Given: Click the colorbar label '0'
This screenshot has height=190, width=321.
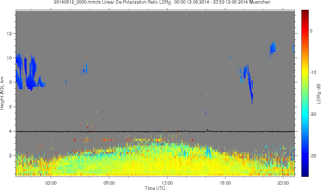Looking at the screenshot, I should pos(311,31).
